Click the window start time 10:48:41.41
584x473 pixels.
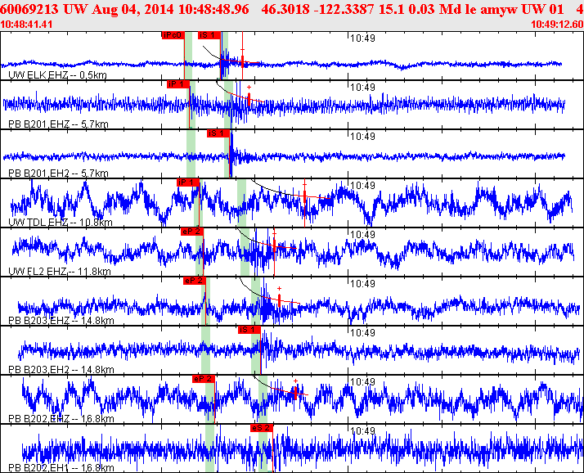point(28,25)
